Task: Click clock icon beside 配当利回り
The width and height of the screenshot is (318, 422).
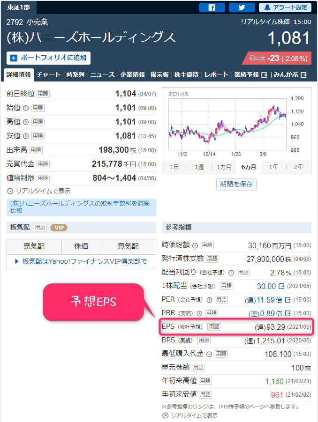Action: [x=231, y=273]
